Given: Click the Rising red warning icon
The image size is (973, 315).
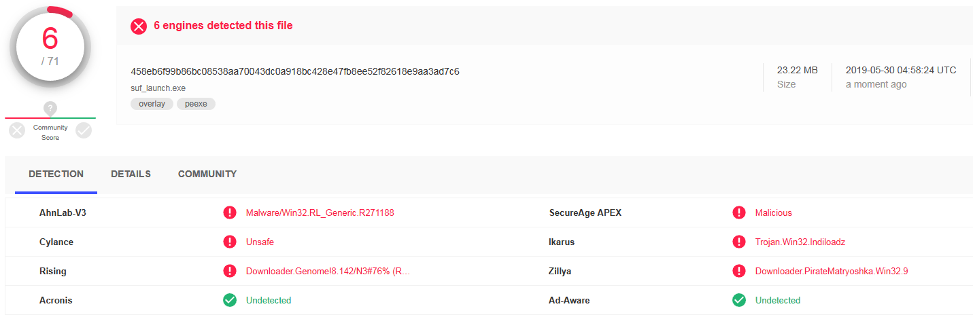Looking at the screenshot, I should click(x=230, y=272).
